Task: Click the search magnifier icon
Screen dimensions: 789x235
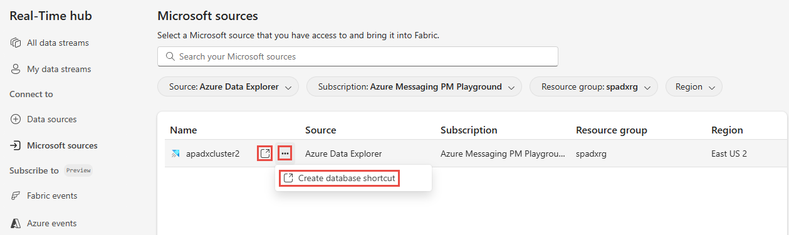Action: (170, 56)
